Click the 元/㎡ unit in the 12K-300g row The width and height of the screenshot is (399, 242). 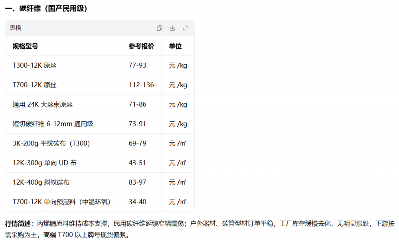pyautogui.click(x=178, y=163)
